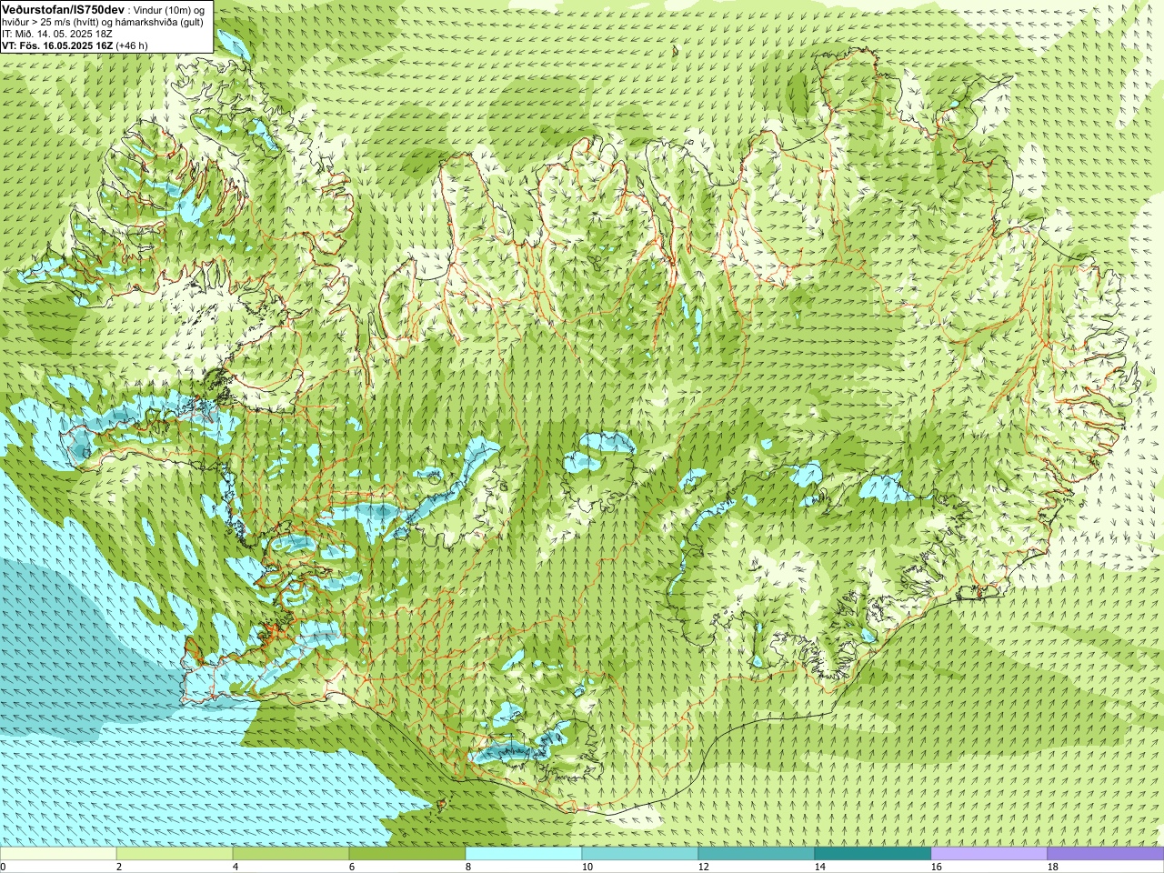The width and height of the screenshot is (1164, 873).
Task: Click the medium green 4–6 m/s legend swatch
Action: (291, 854)
